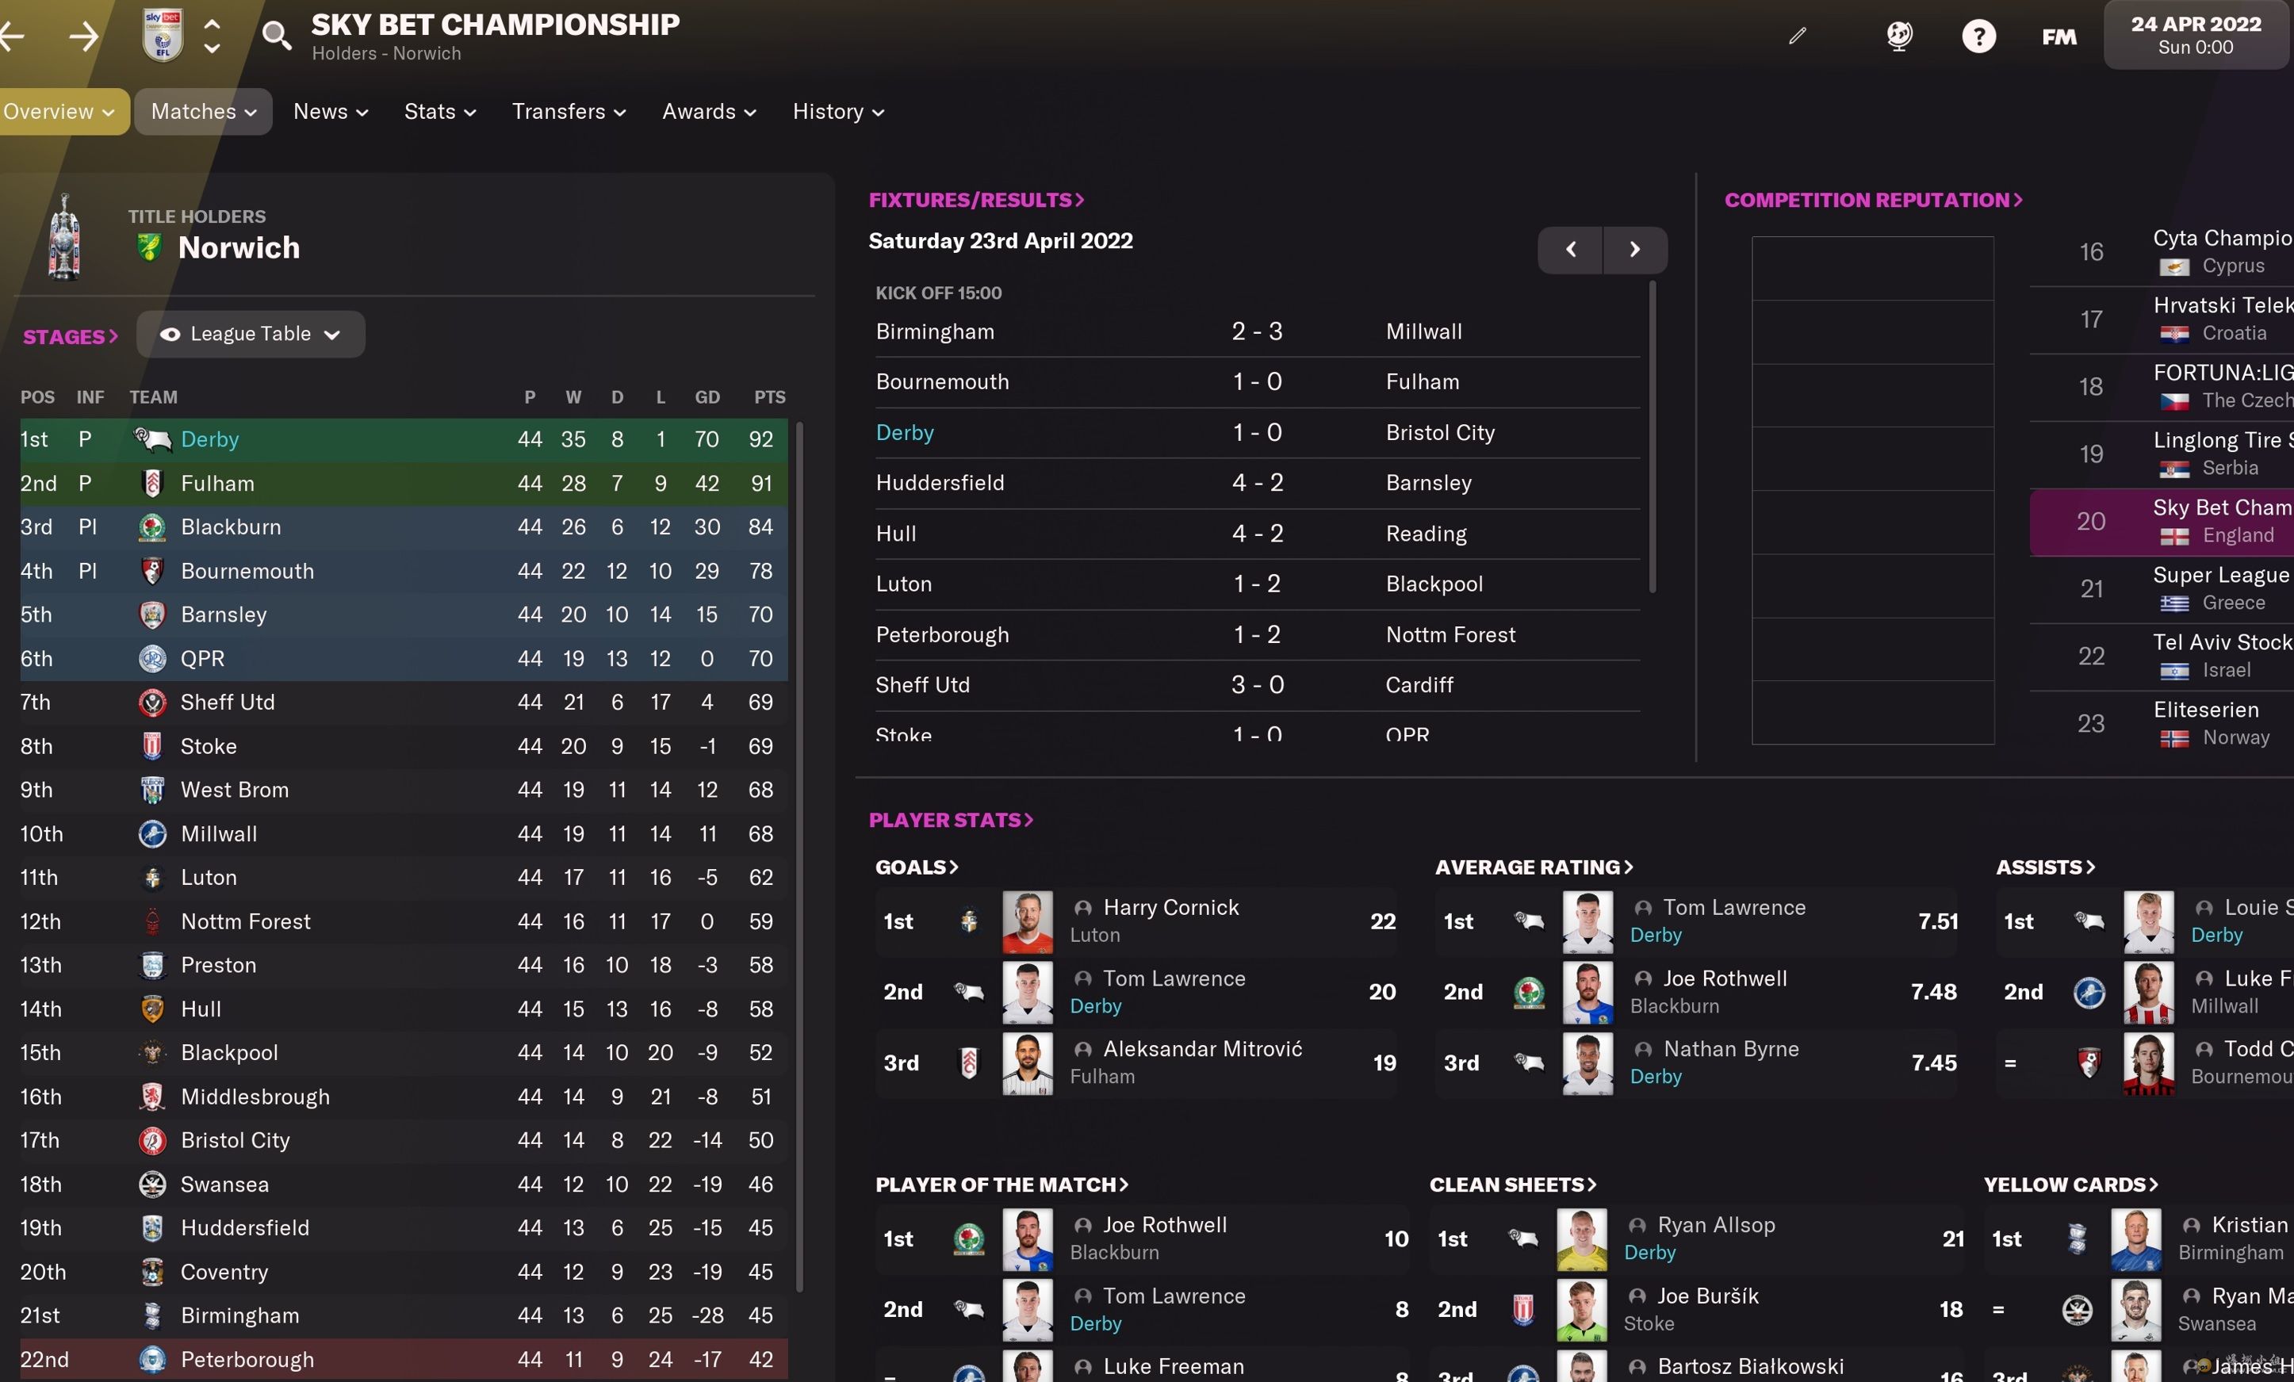
Task: Click the GD column header
Action: (707, 397)
